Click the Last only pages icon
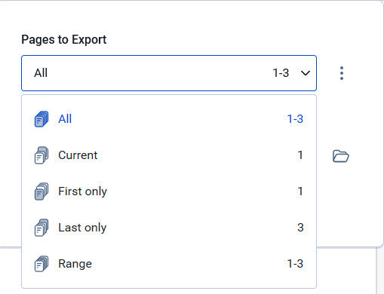Image resolution: width=384 pixels, height=294 pixels. point(41,228)
